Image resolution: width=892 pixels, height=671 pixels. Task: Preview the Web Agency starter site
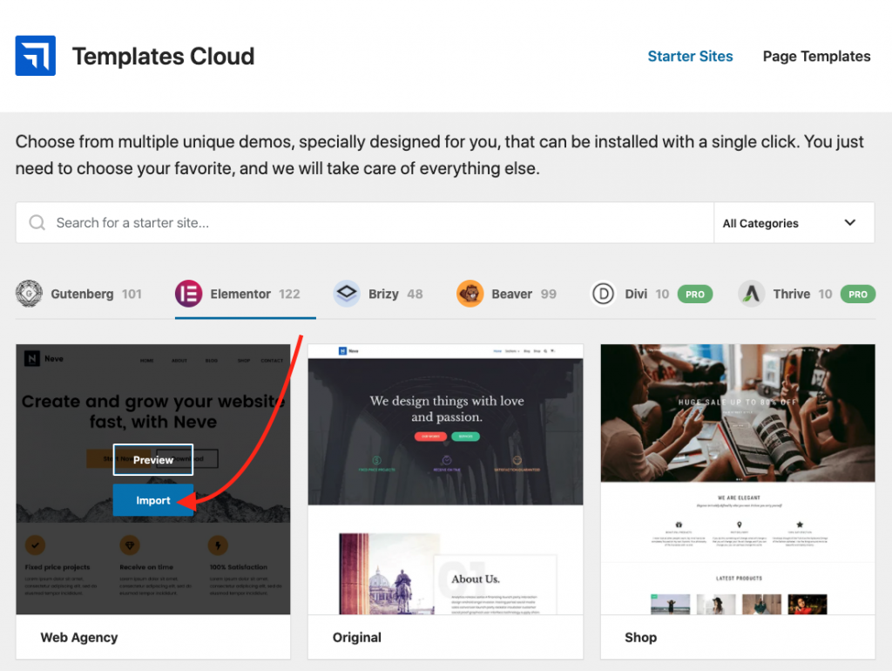pos(153,460)
